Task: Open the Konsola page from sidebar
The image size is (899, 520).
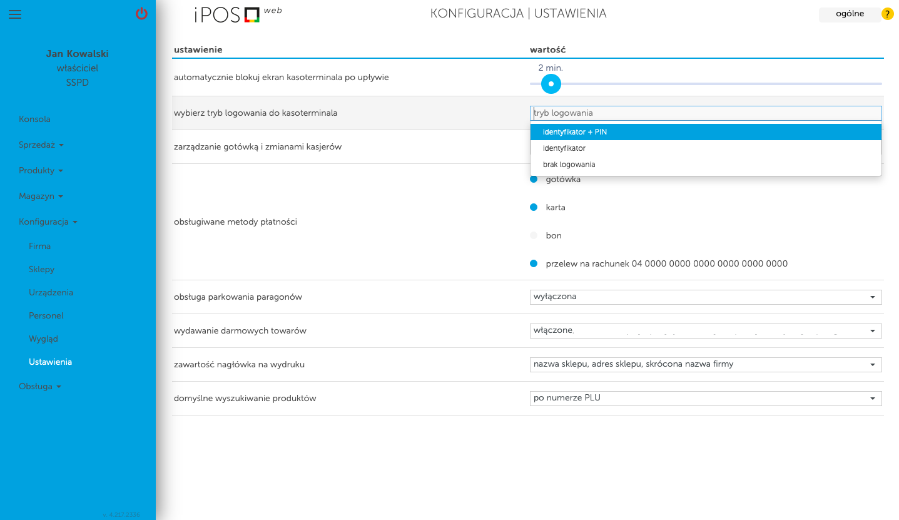Action: pyautogui.click(x=34, y=119)
